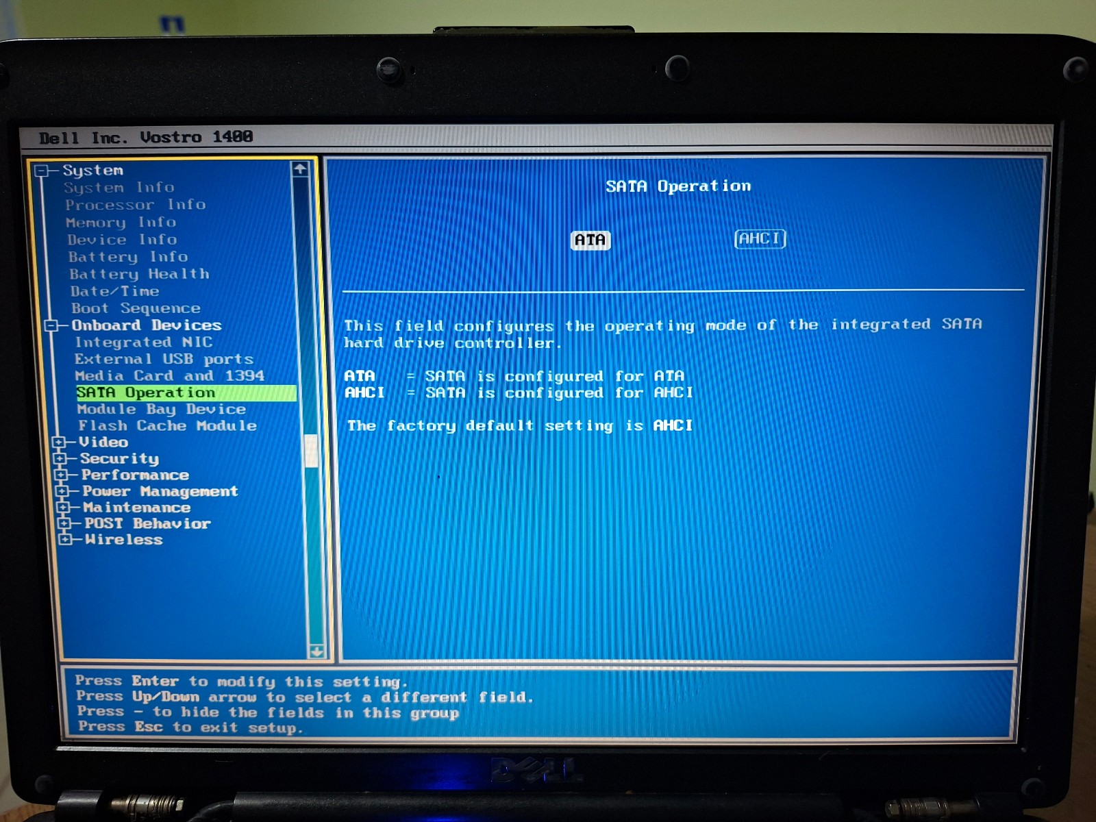Expand the Power Management group
The width and height of the screenshot is (1096, 822).
pyautogui.click(x=62, y=491)
